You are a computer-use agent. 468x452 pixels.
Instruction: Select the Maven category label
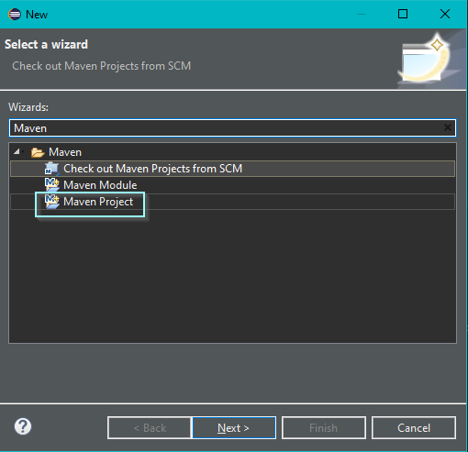(x=65, y=152)
